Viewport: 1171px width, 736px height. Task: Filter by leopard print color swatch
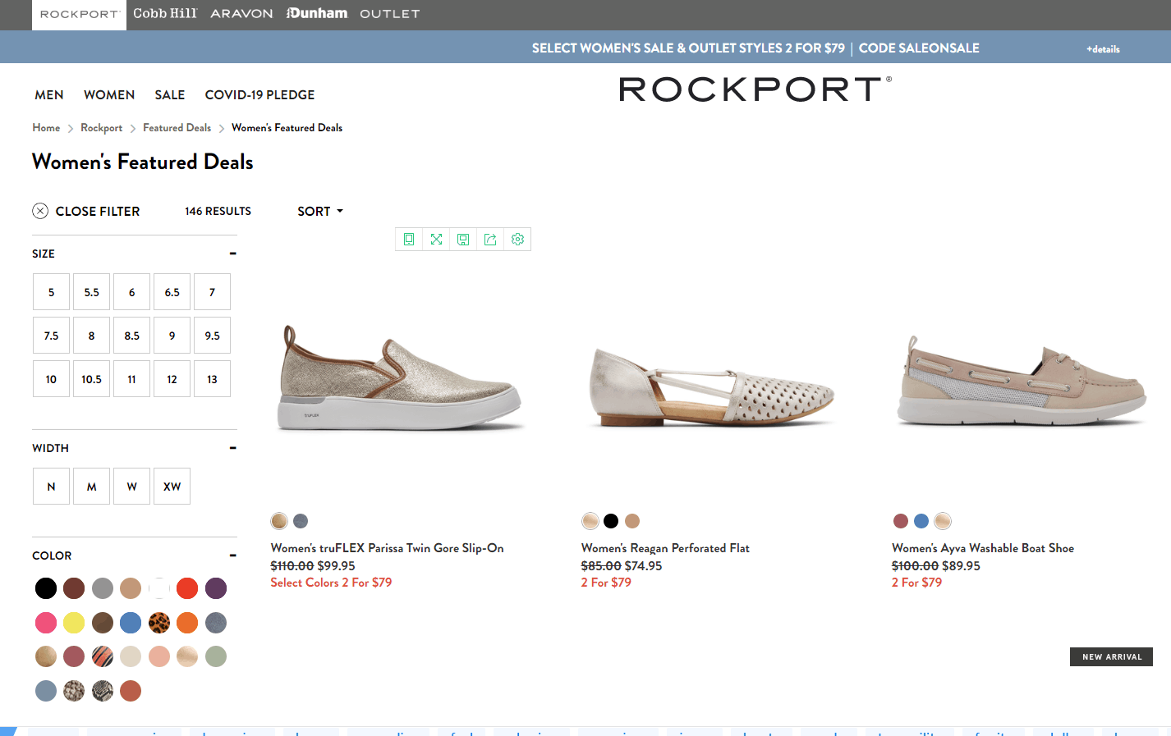point(159,623)
